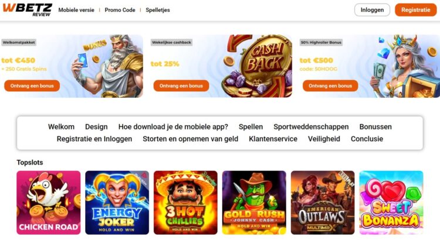Image resolution: width=440 pixels, height=240 pixels.
Task: Claim the Wekelijkse cashback bonus
Action: 181,85
